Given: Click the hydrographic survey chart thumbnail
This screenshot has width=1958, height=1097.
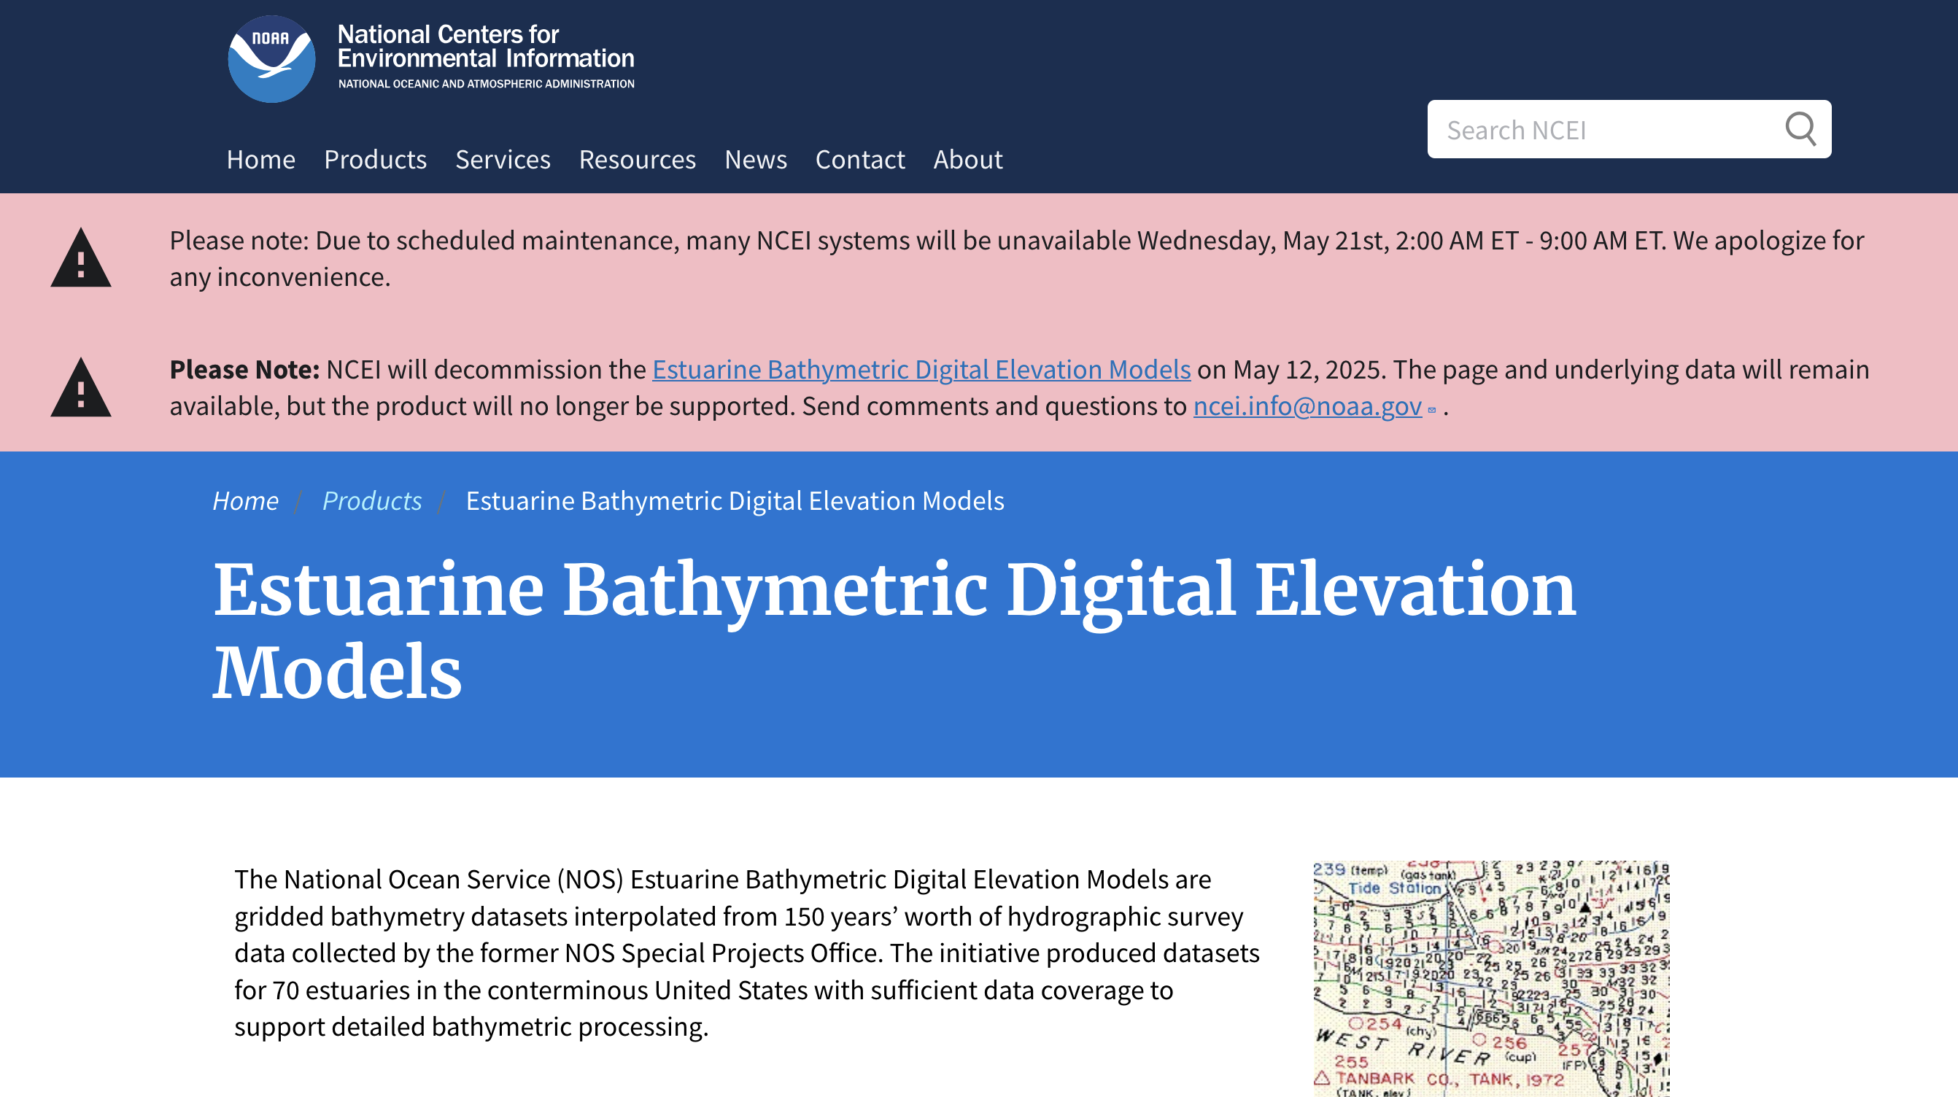Looking at the screenshot, I should pos(1490,978).
